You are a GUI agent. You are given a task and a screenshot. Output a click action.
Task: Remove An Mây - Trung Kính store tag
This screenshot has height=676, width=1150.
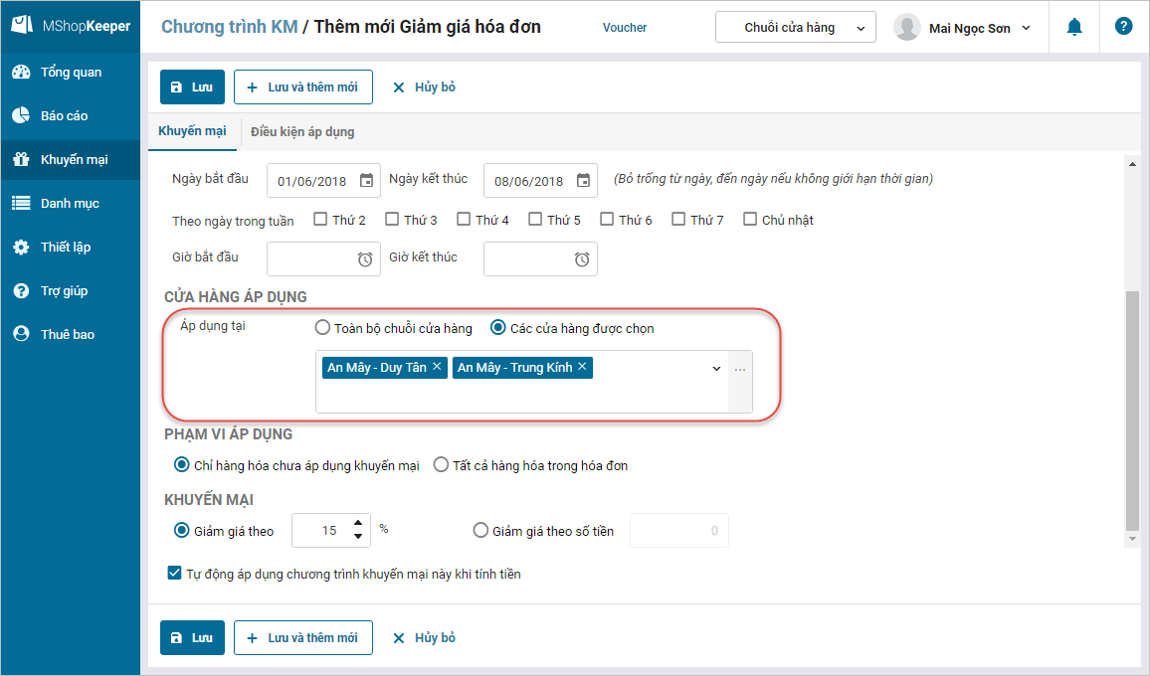(x=582, y=367)
